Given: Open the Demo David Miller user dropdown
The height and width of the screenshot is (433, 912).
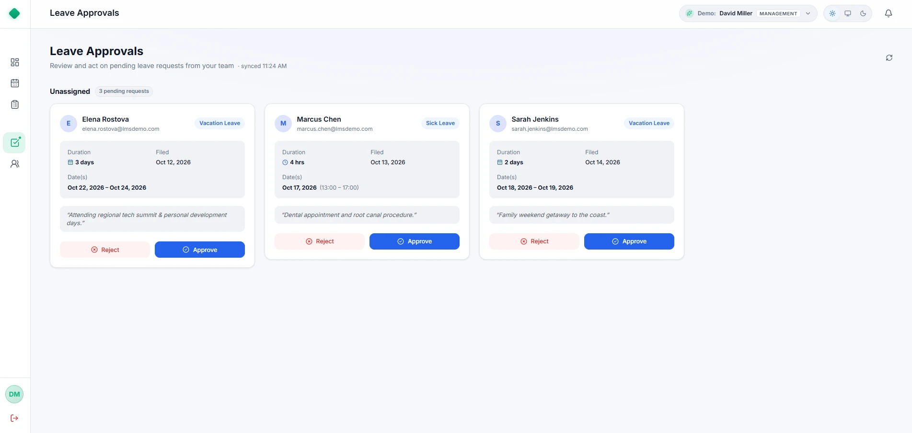Looking at the screenshot, I should tap(748, 13).
